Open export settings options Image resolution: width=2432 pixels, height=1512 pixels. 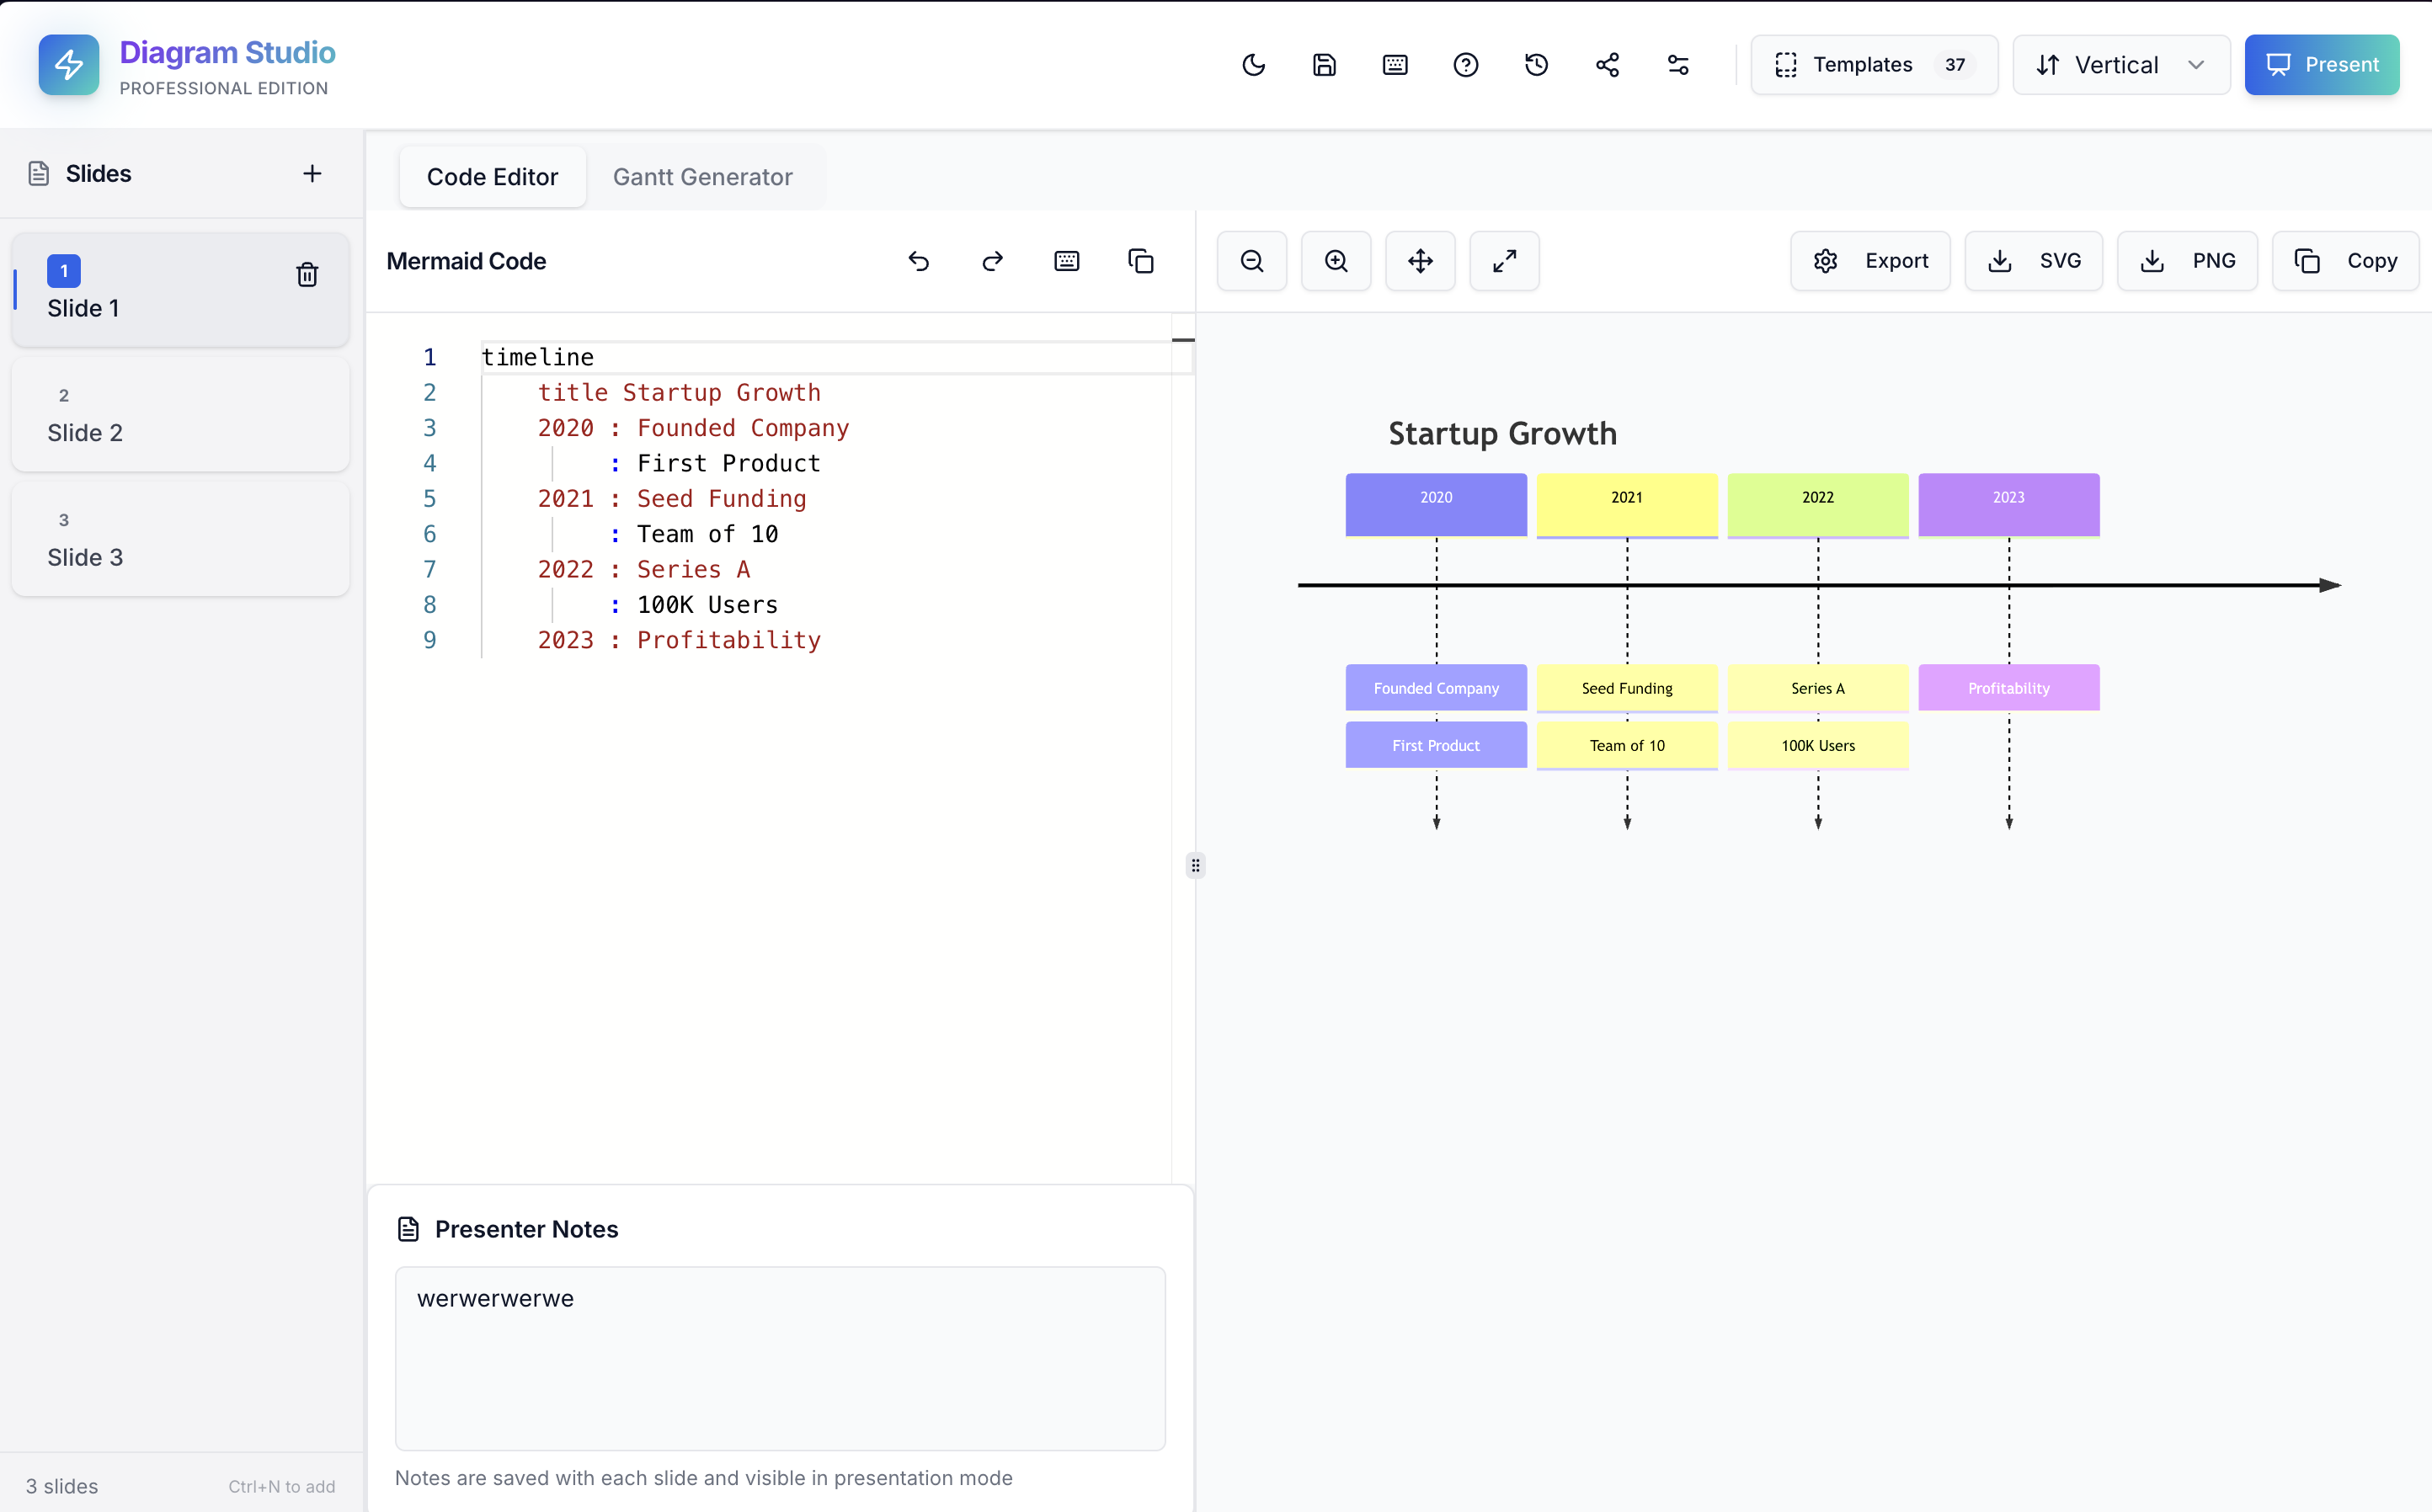tap(1869, 261)
